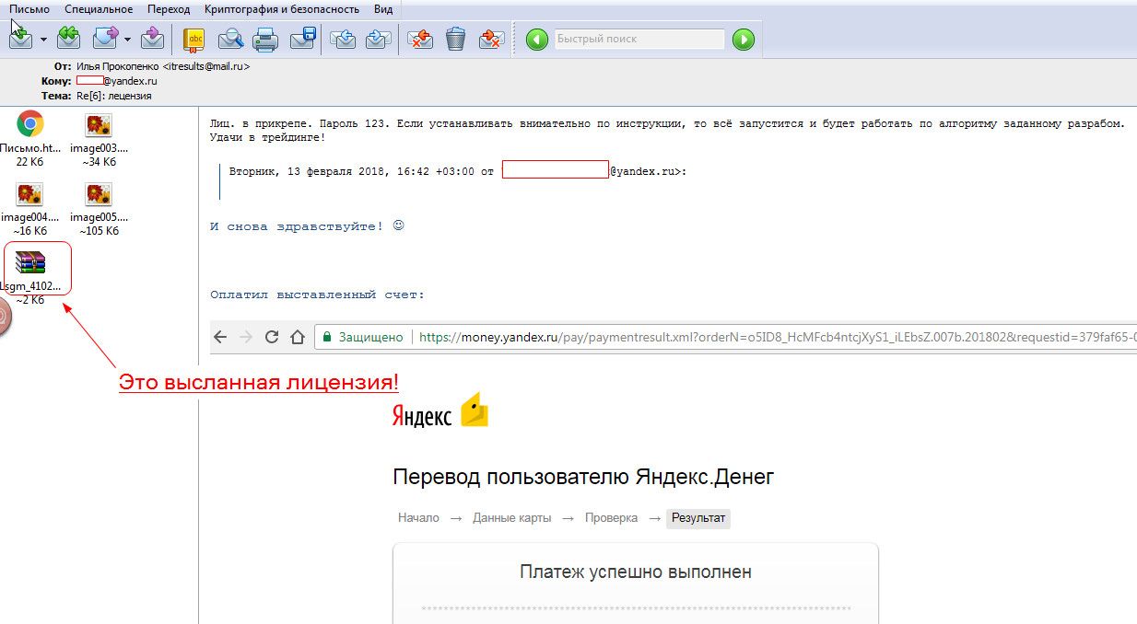This screenshot has height=624, width=1137.
Task: Click the Проверка breadcrumb step
Action: tap(611, 518)
